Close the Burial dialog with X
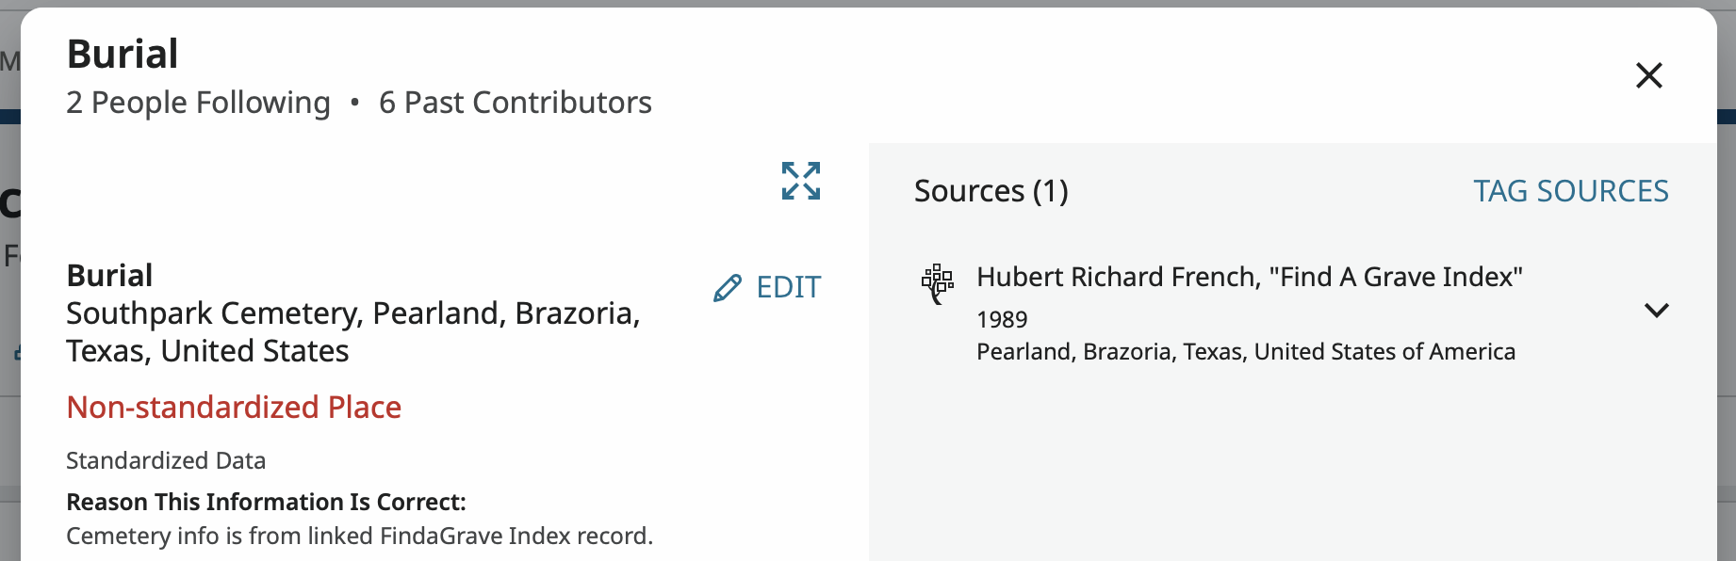The image size is (1736, 561). click(1648, 75)
